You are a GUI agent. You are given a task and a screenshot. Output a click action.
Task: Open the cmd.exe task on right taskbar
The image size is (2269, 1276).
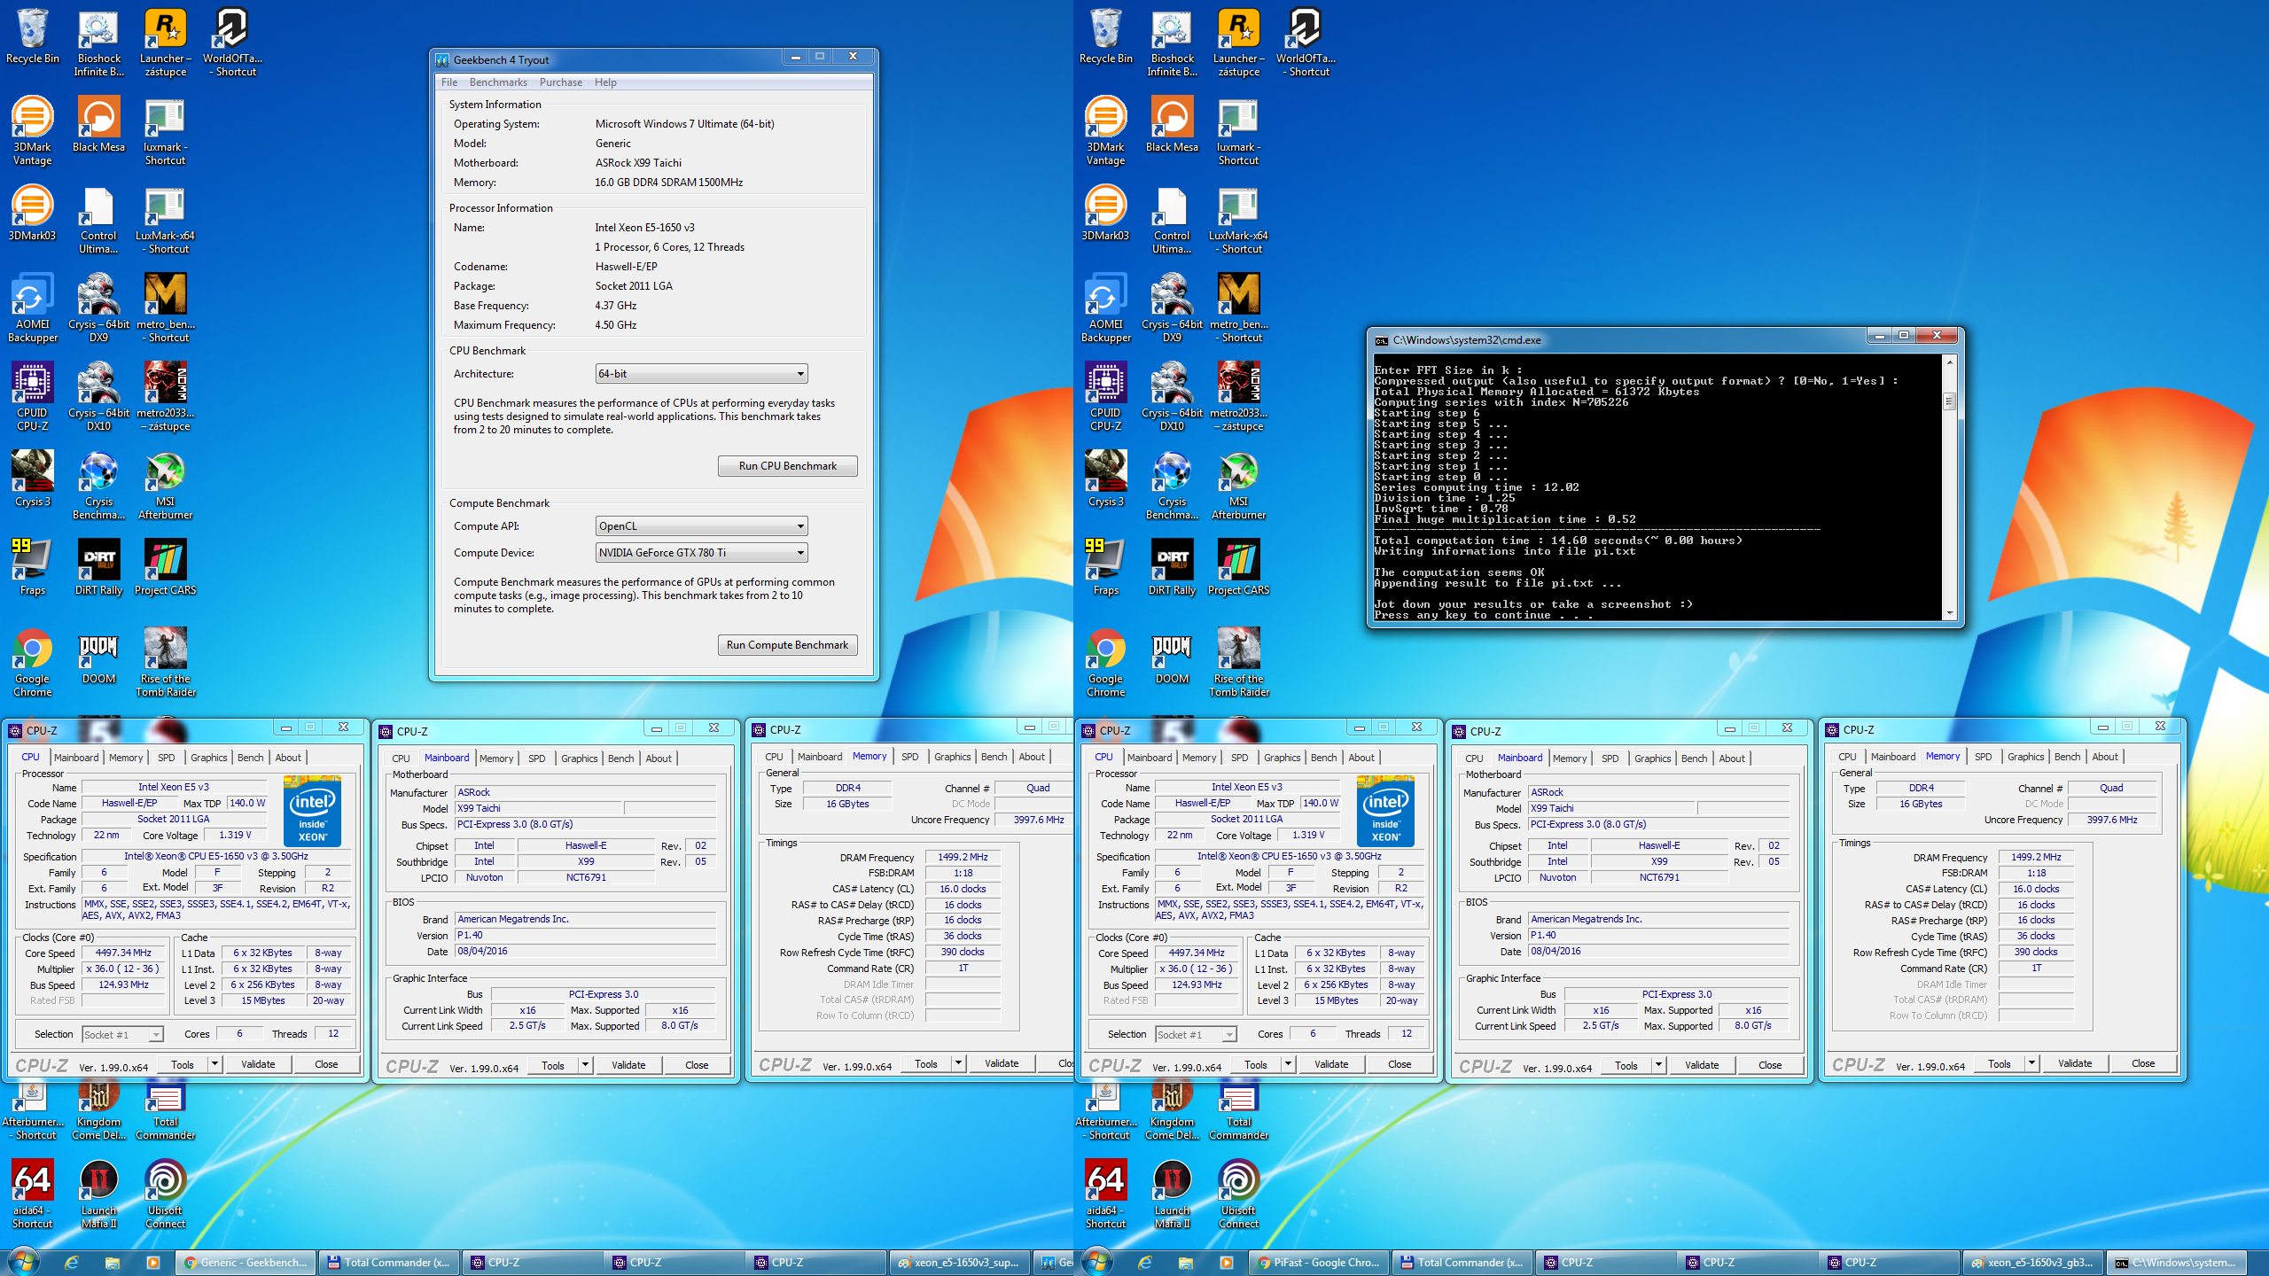point(2178,1263)
